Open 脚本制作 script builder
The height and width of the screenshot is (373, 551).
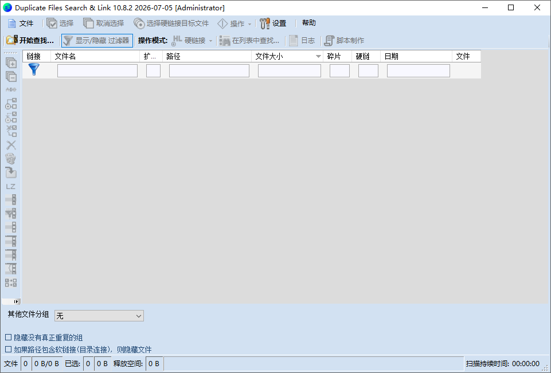(344, 40)
